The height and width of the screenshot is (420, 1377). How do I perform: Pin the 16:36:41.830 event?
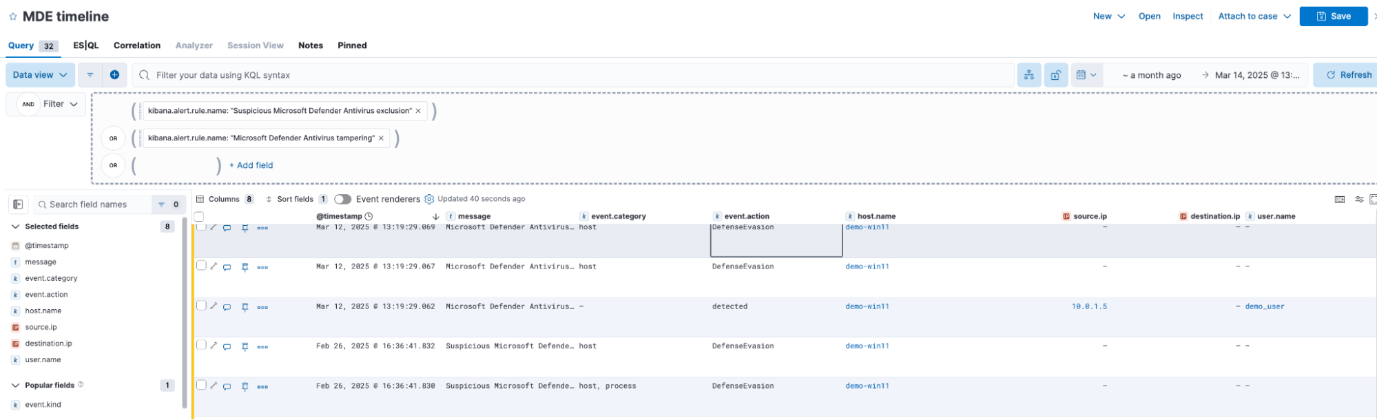tap(245, 387)
